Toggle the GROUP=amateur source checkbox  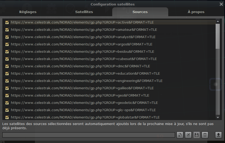[x=7, y=29]
